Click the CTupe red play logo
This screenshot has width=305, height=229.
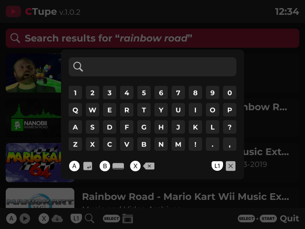click(13, 11)
